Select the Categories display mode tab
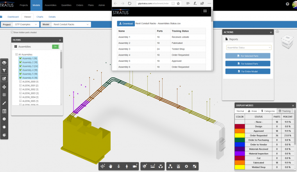The height and width of the screenshot is (172, 297). [x=268, y=111]
